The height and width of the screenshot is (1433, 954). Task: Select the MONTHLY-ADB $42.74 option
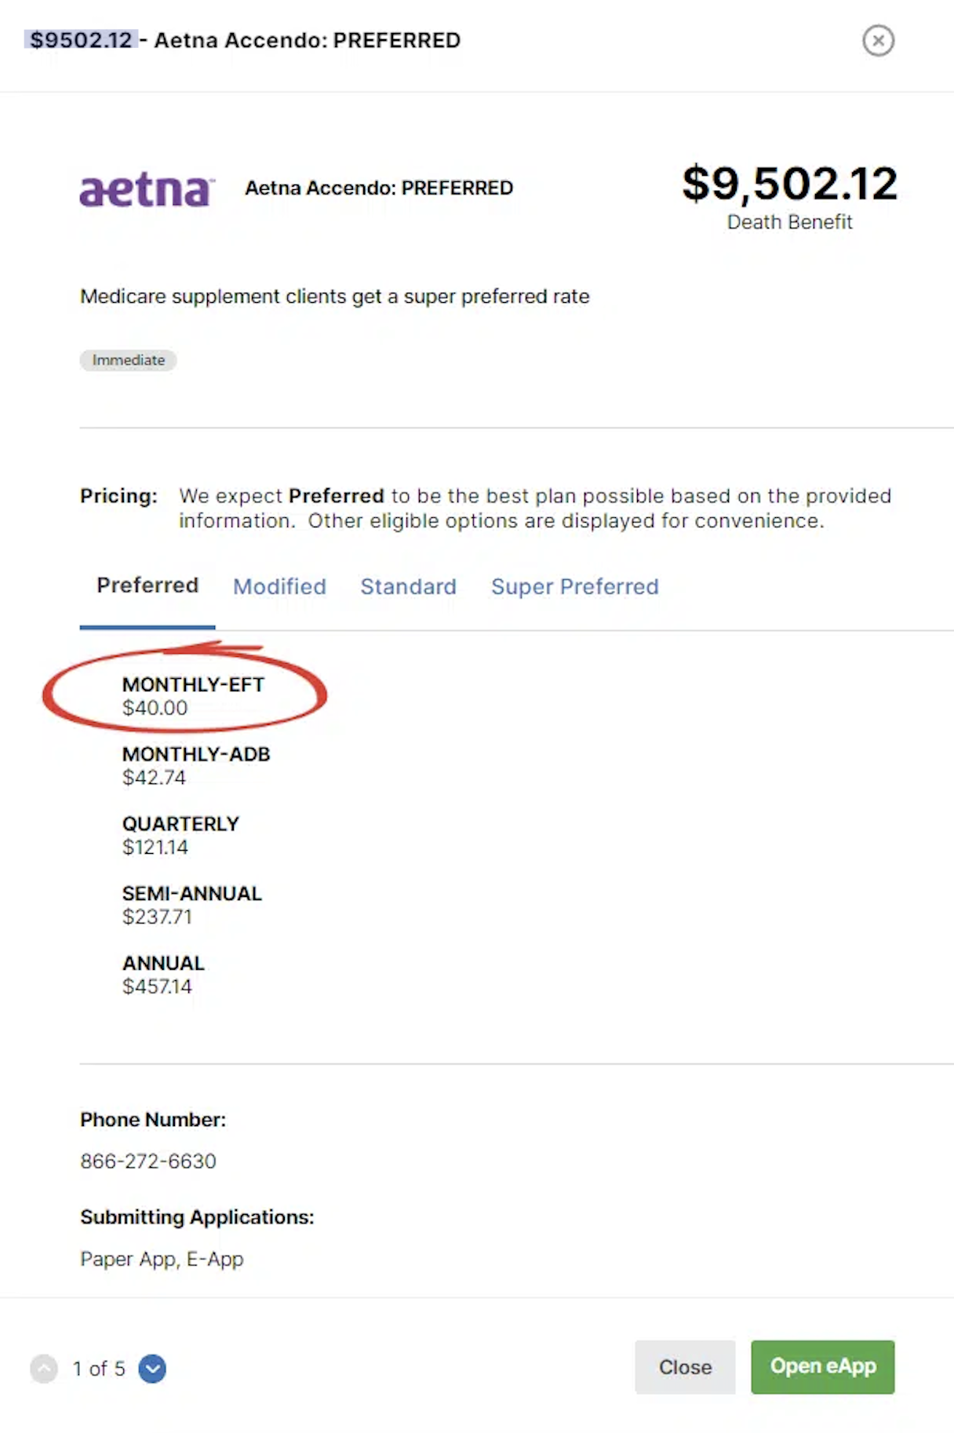click(196, 766)
